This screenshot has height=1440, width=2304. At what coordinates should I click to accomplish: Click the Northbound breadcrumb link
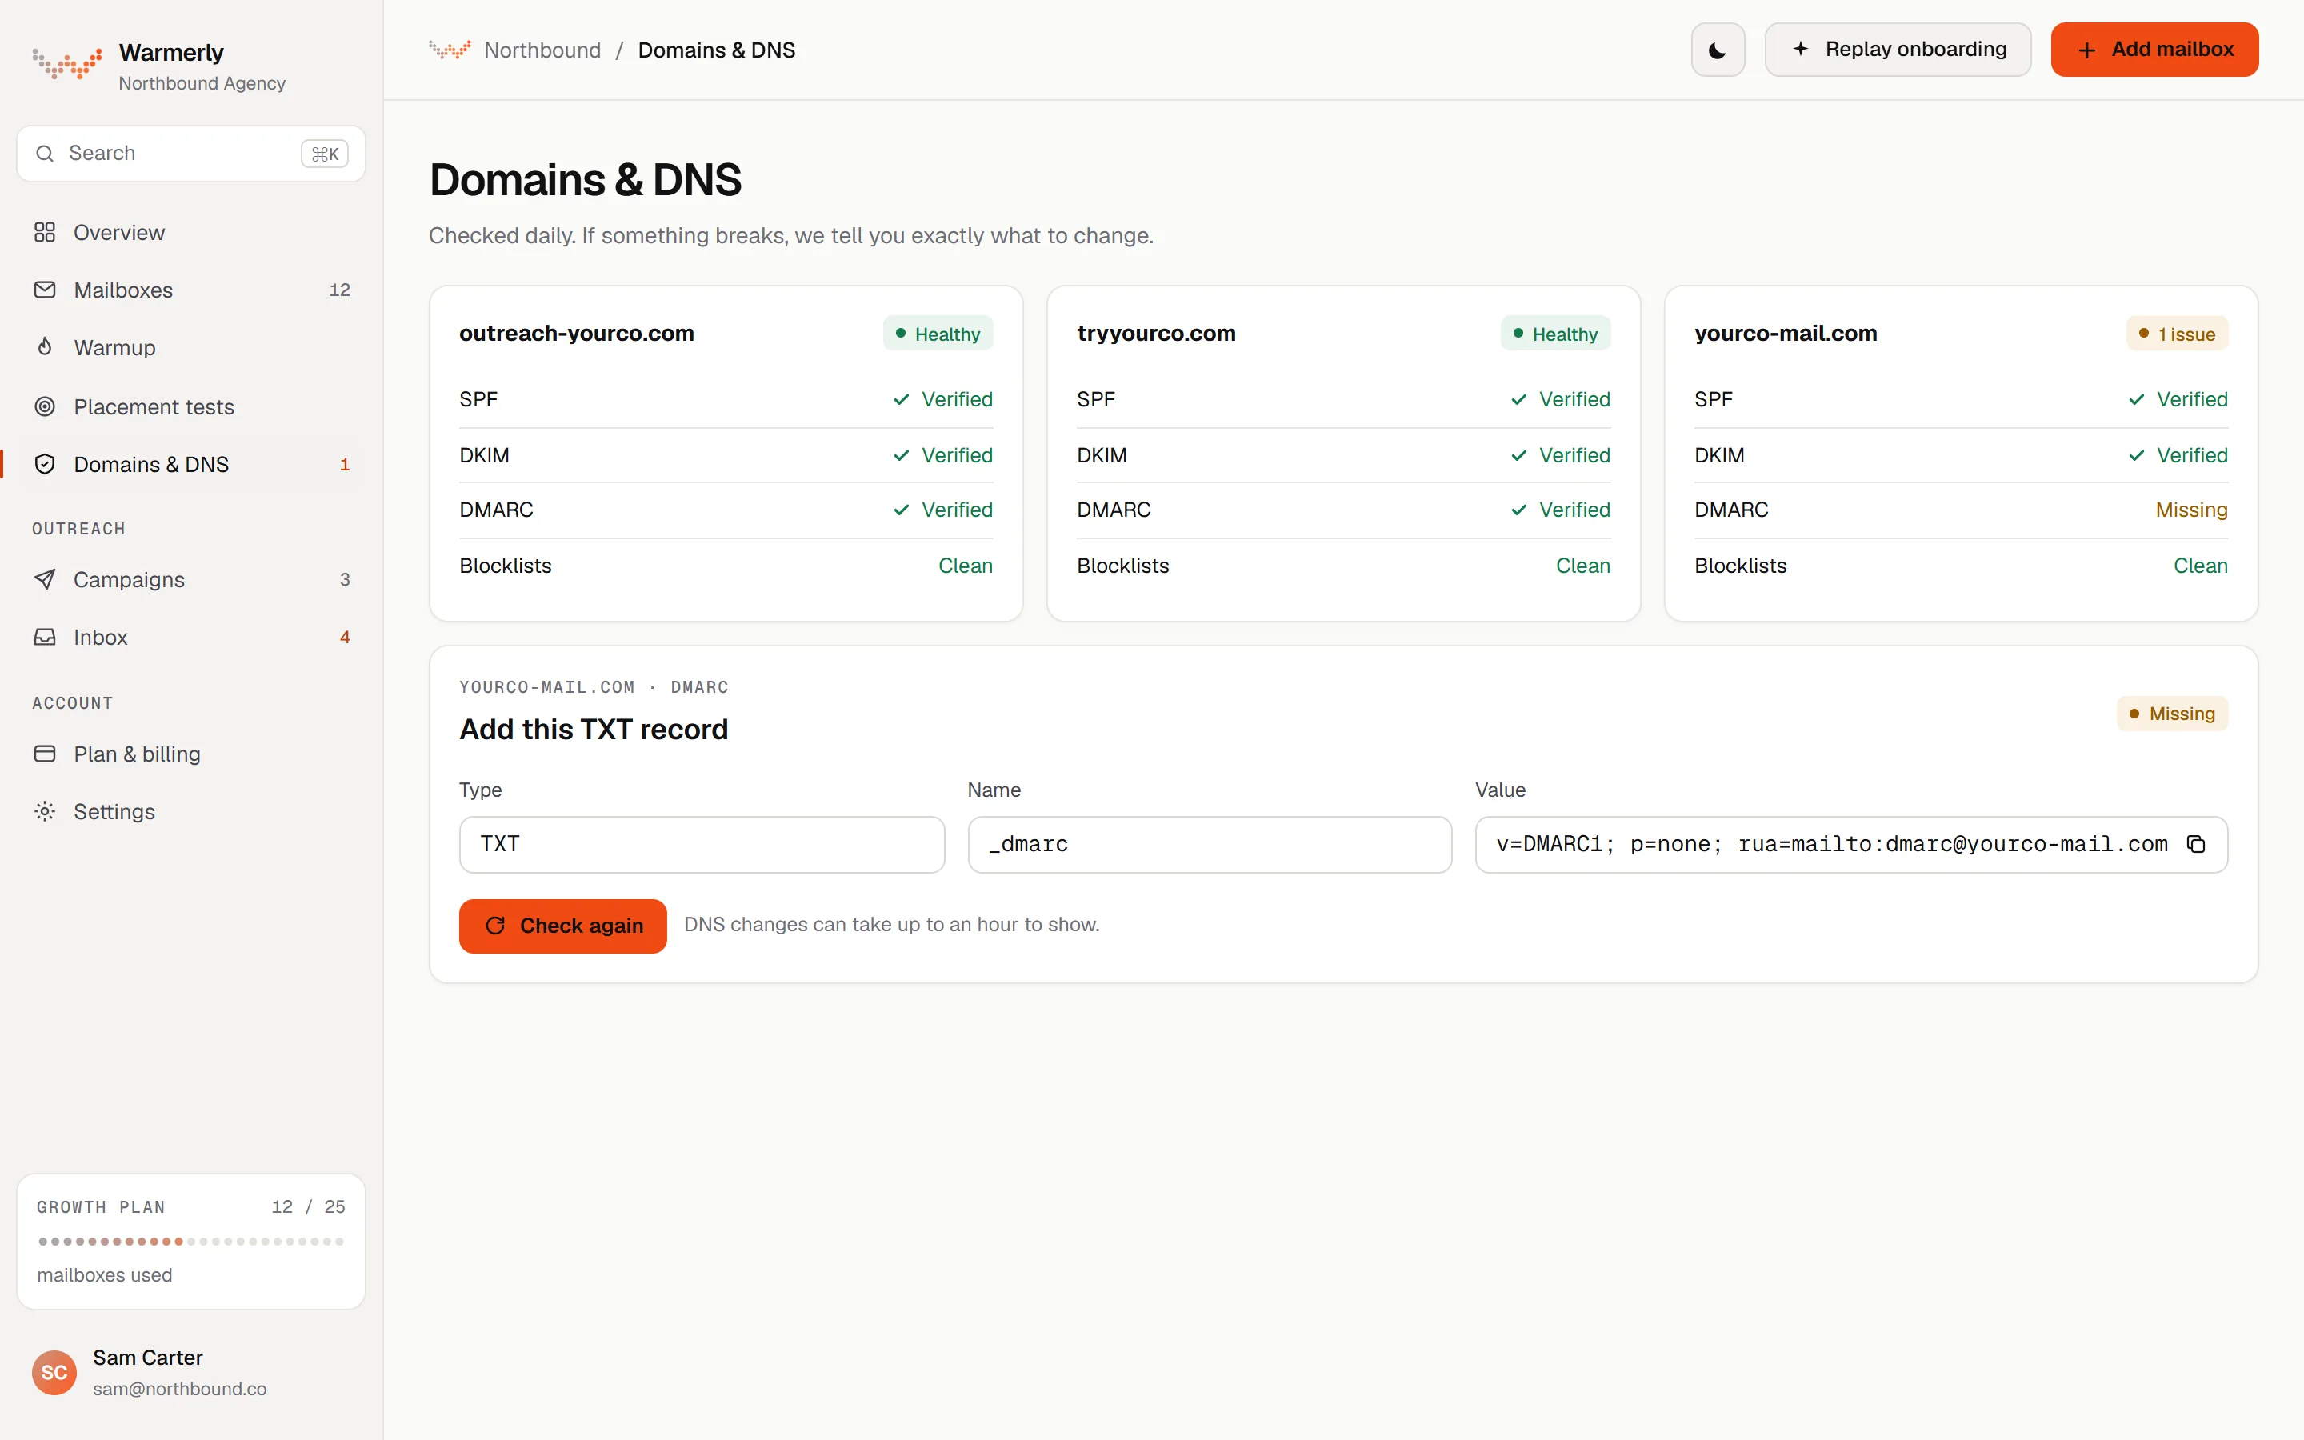click(x=542, y=50)
